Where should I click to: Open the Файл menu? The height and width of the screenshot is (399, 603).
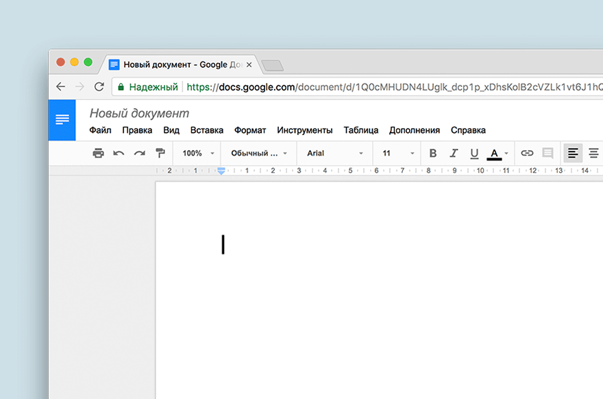pyautogui.click(x=100, y=130)
